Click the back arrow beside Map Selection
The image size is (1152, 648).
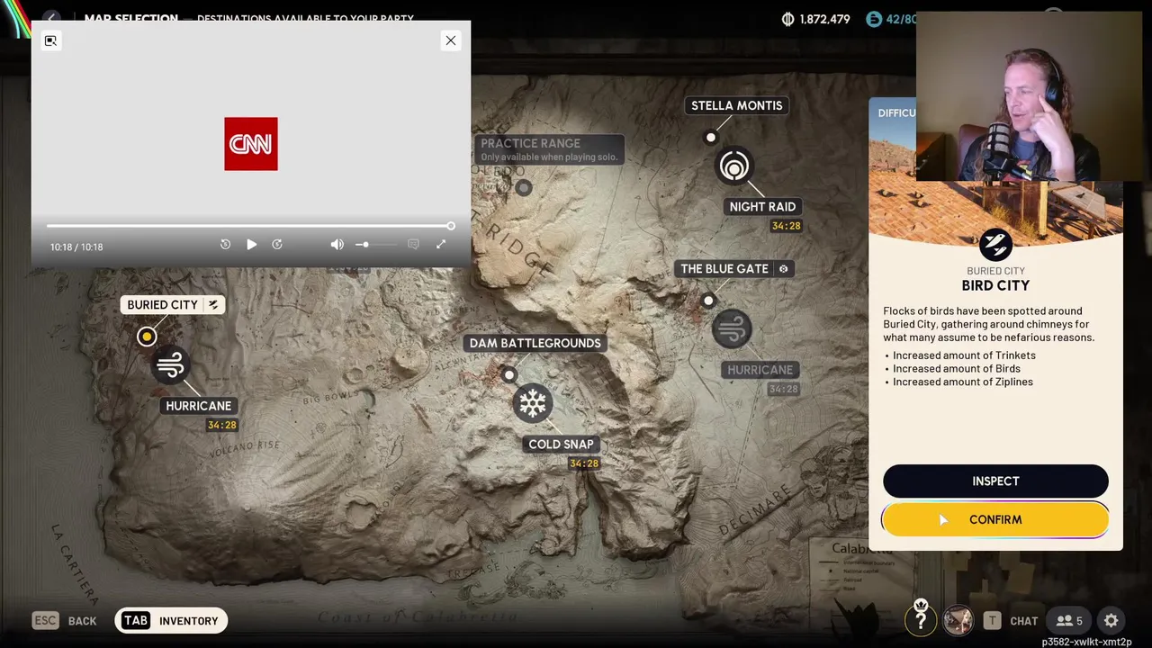point(51,18)
